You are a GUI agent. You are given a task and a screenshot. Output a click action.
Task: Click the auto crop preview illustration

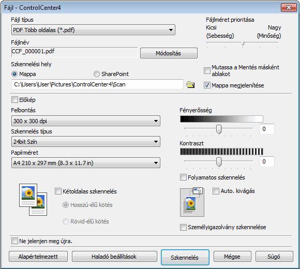(192, 202)
